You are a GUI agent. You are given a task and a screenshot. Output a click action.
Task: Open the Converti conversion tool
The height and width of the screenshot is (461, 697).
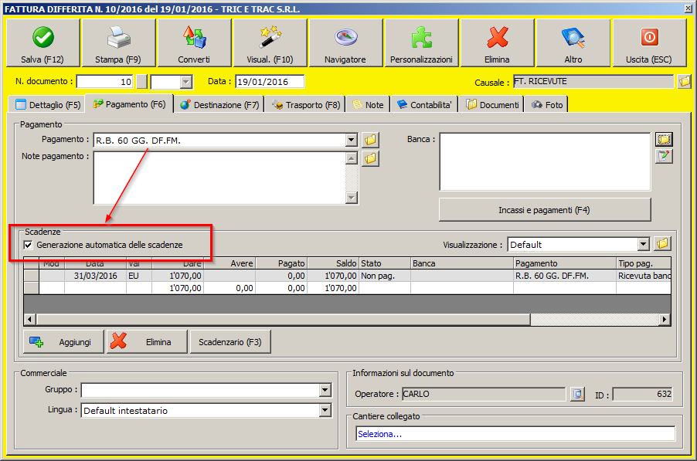[x=194, y=43]
